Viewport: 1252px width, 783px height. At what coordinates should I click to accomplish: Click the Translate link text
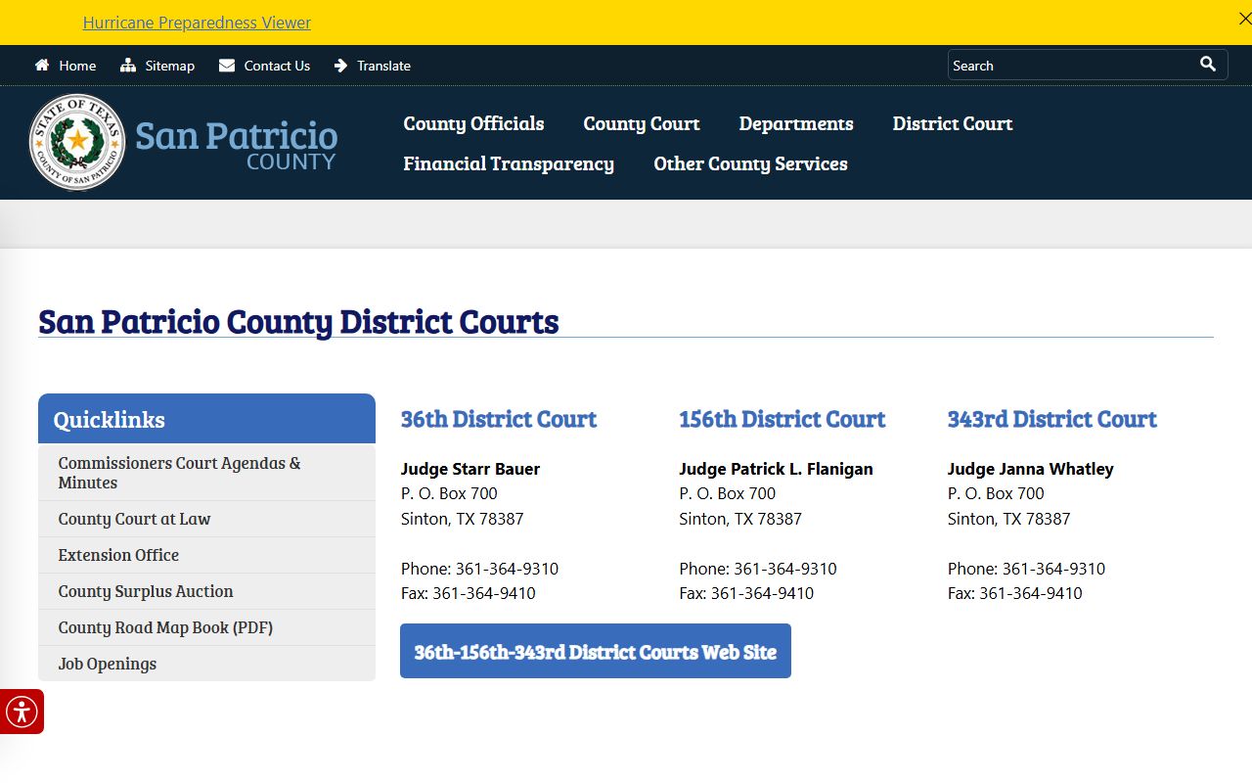[383, 66]
